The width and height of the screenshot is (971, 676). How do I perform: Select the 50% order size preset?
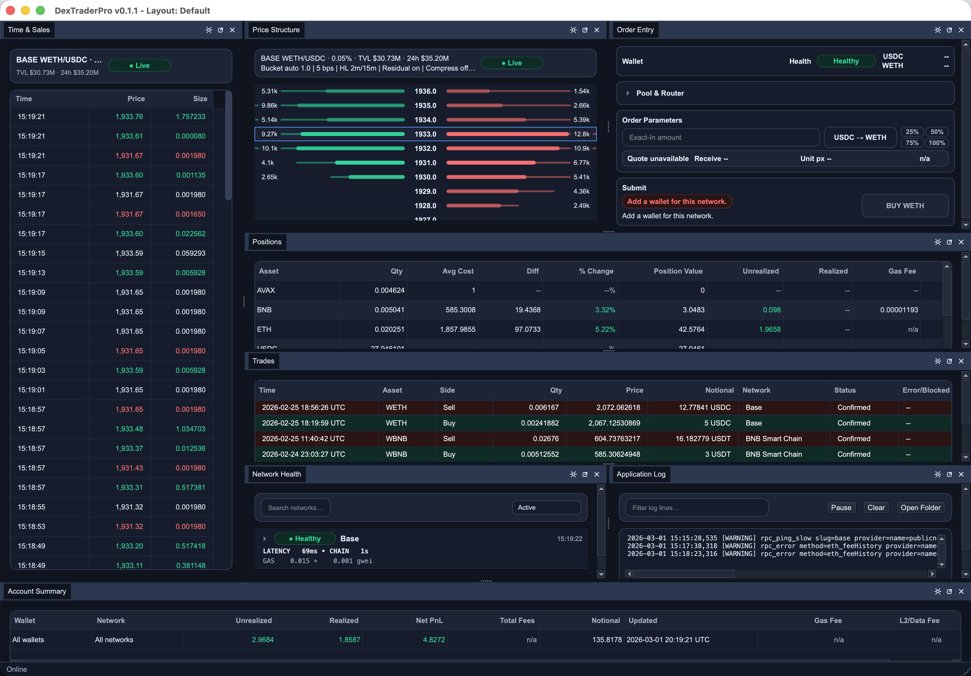tap(937, 132)
